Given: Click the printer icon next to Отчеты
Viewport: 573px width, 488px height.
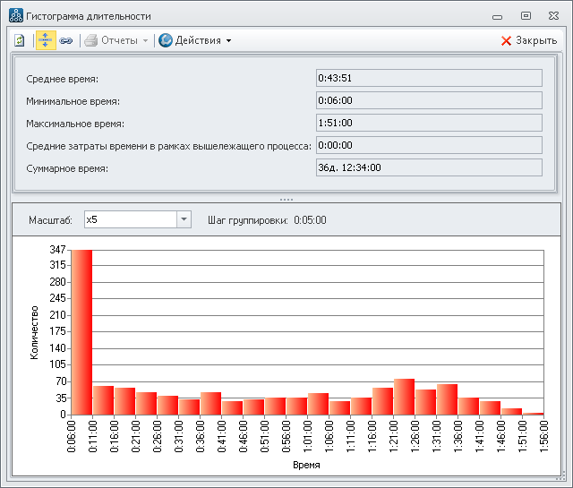Looking at the screenshot, I should [90, 40].
